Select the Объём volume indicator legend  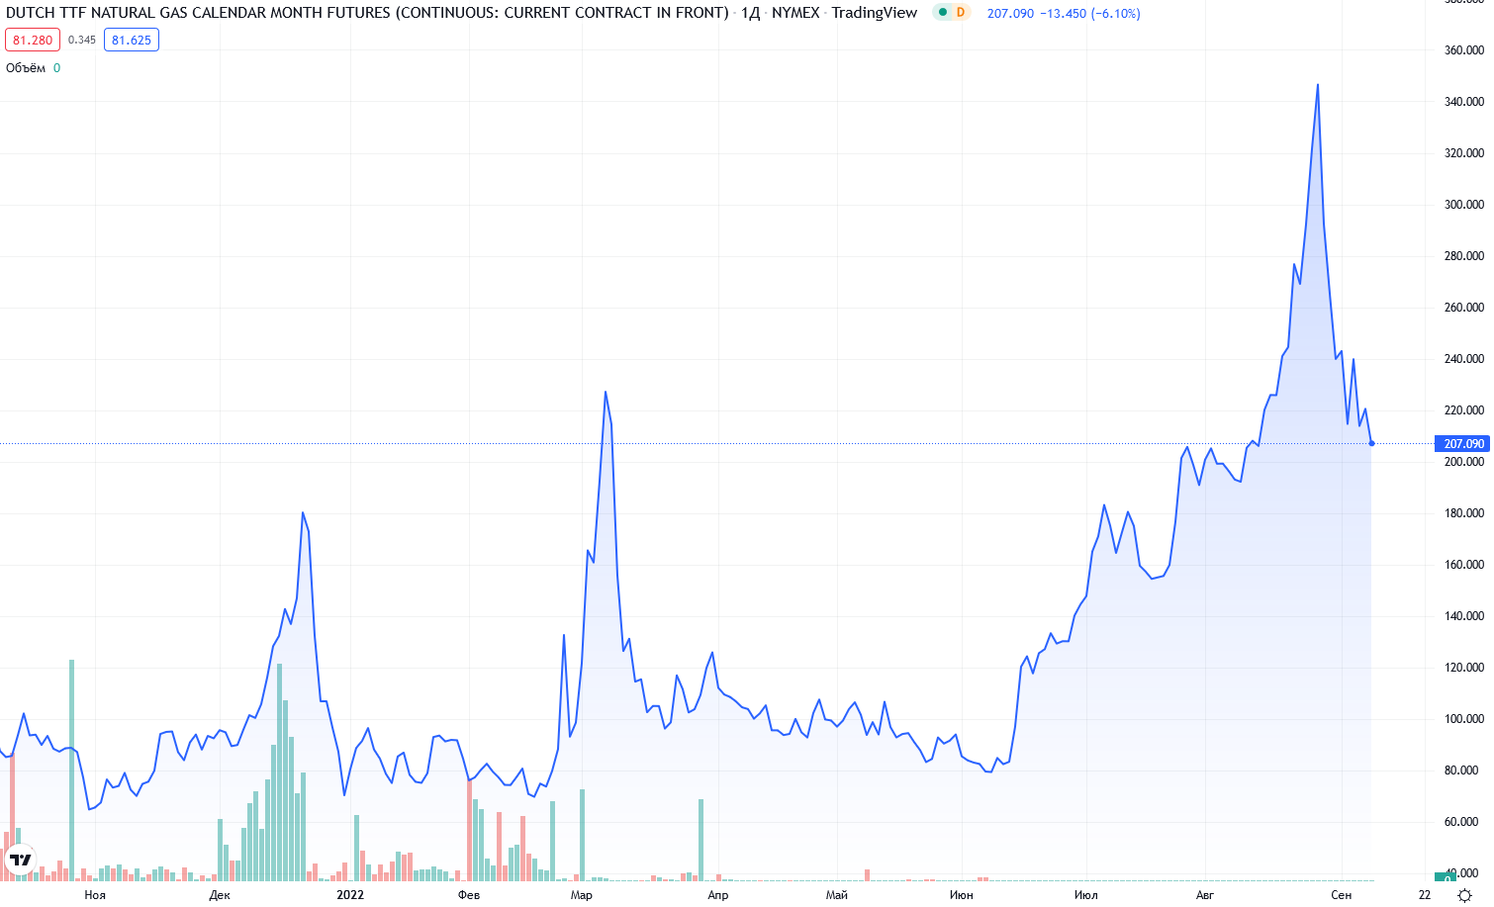[x=26, y=68]
